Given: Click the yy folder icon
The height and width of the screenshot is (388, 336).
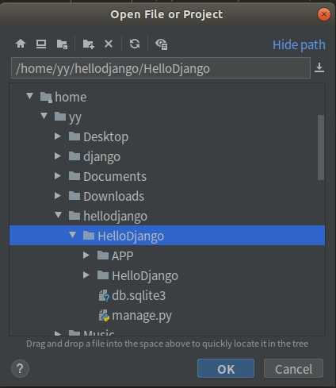Looking at the screenshot, I should point(60,117).
